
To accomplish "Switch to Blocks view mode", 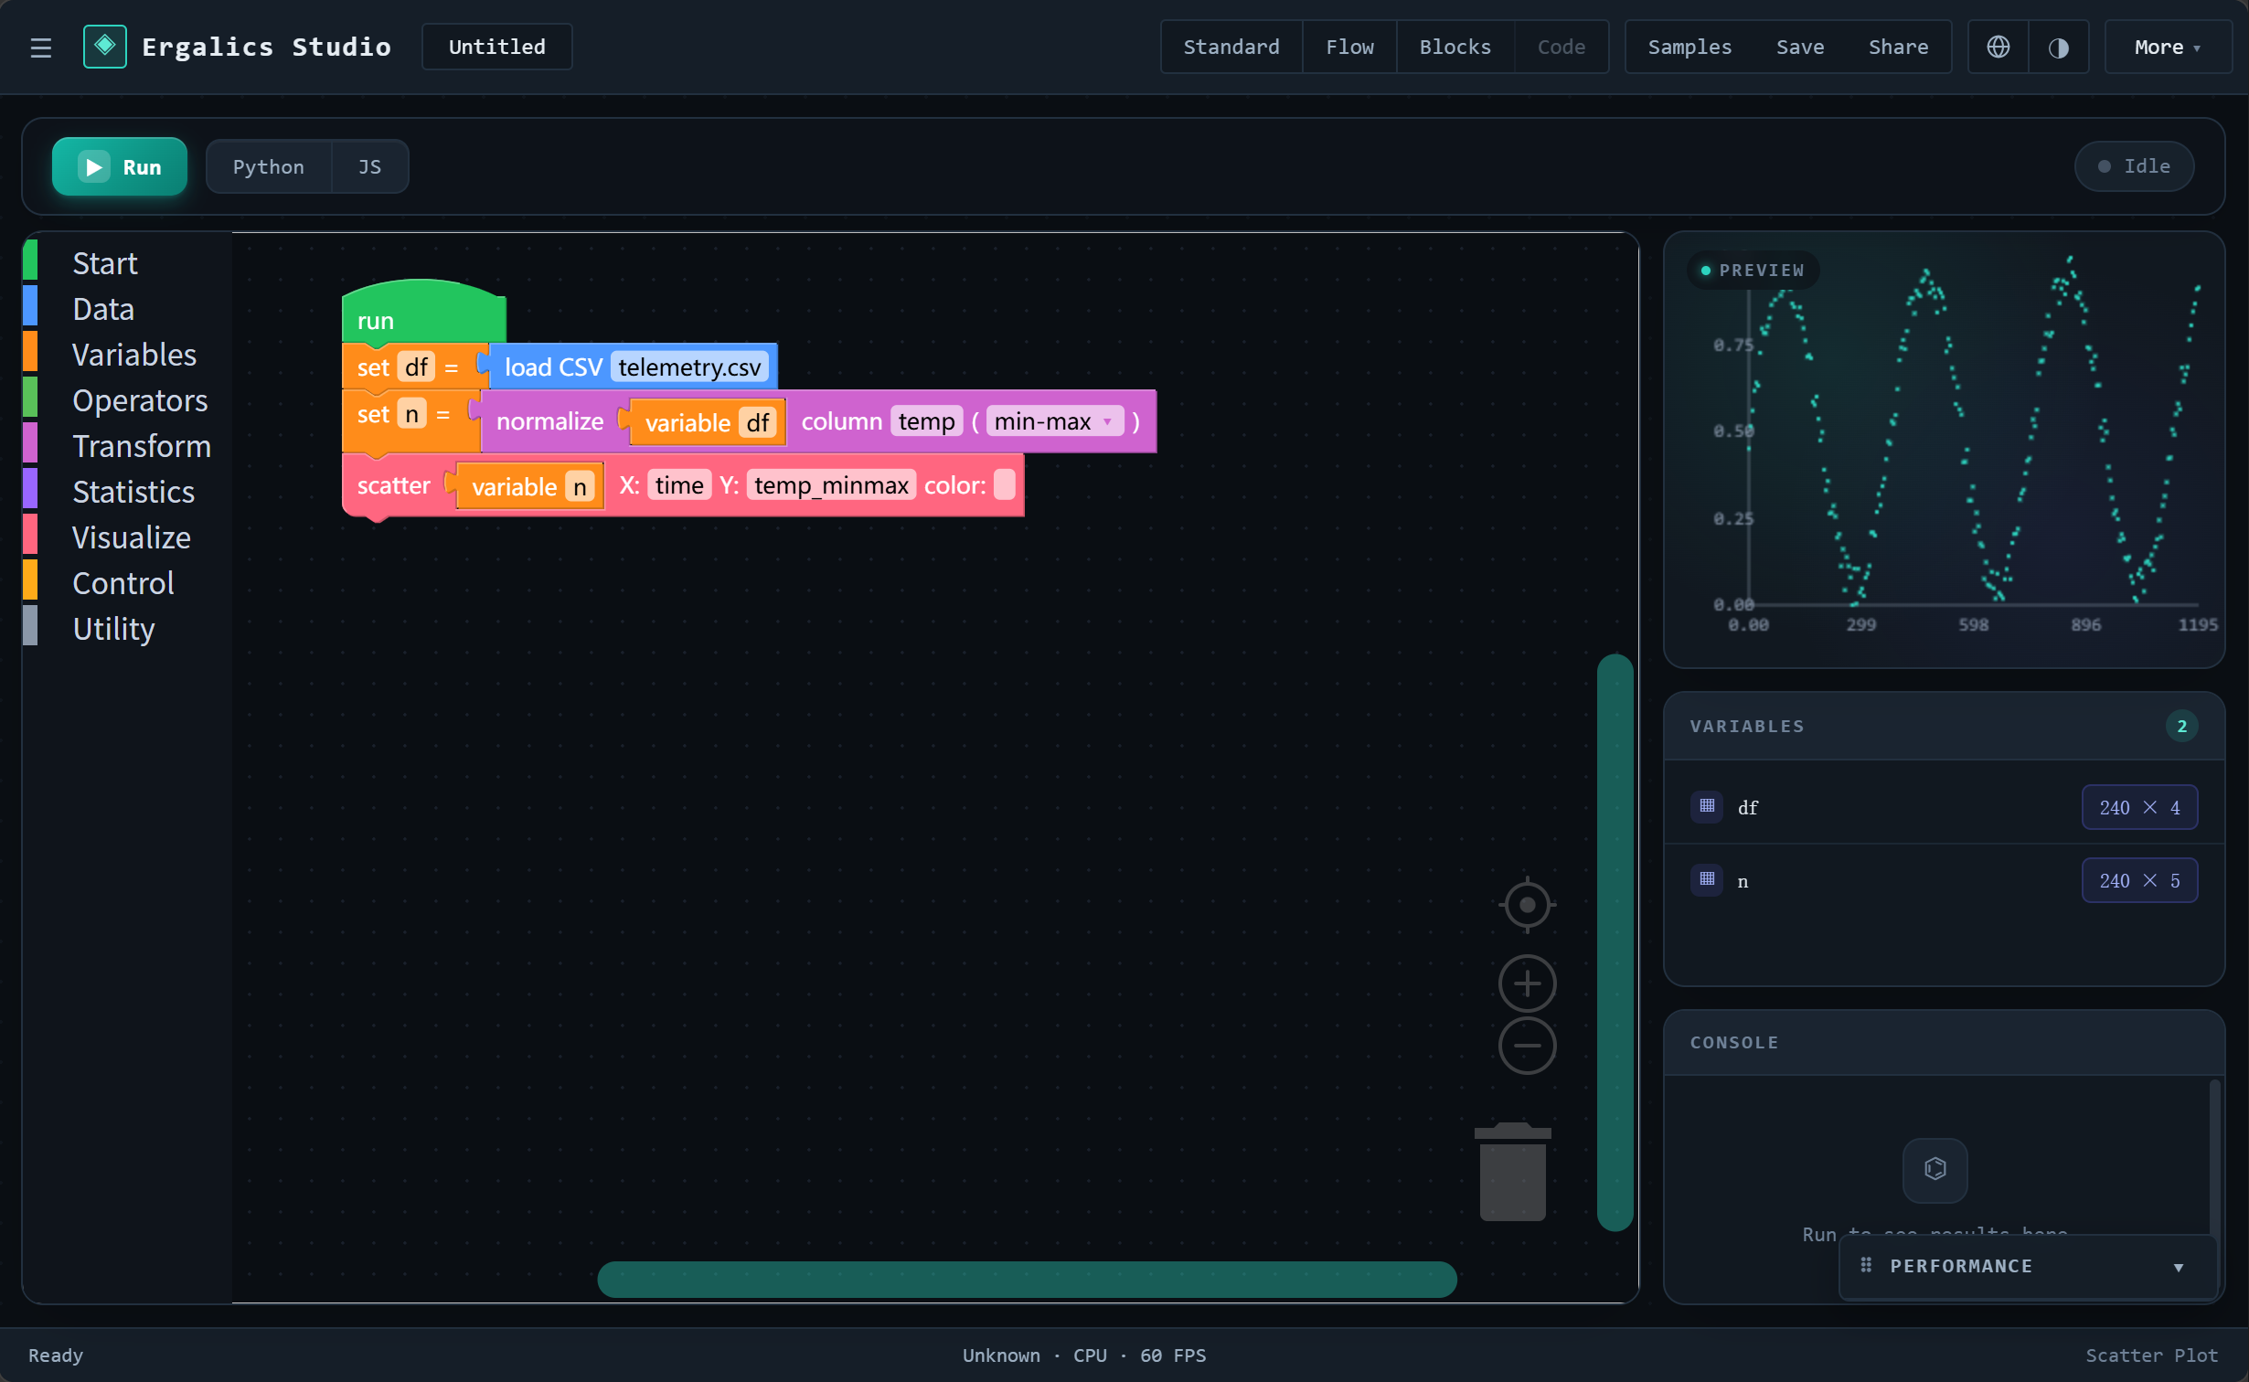I will pyautogui.click(x=1455, y=47).
